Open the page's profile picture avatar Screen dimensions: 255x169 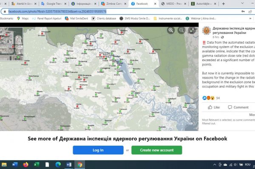click(x=207, y=31)
